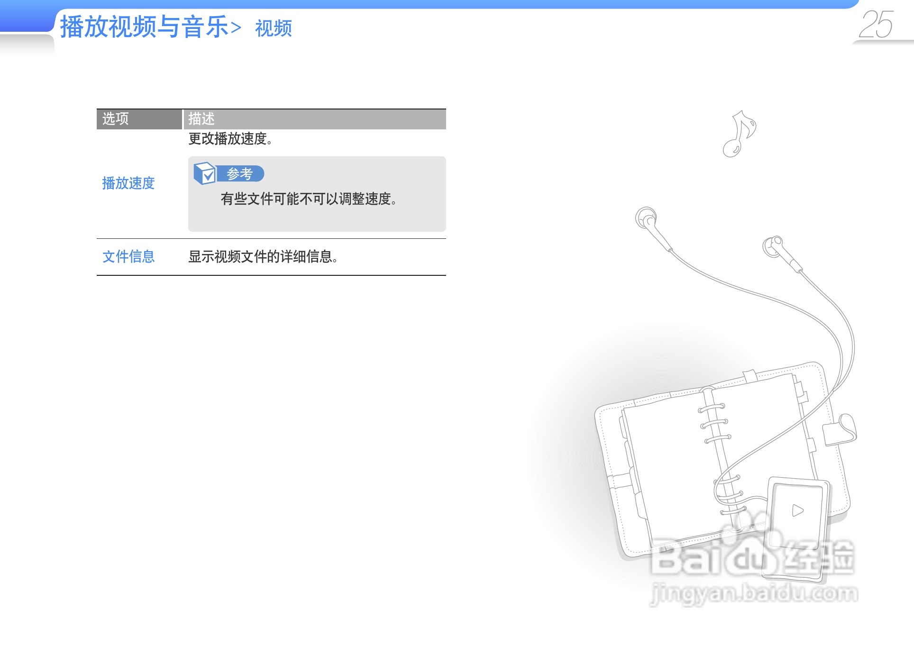The height and width of the screenshot is (645, 914).
Task: Click the breadcrumb arrow separator
Action: [236, 28]
